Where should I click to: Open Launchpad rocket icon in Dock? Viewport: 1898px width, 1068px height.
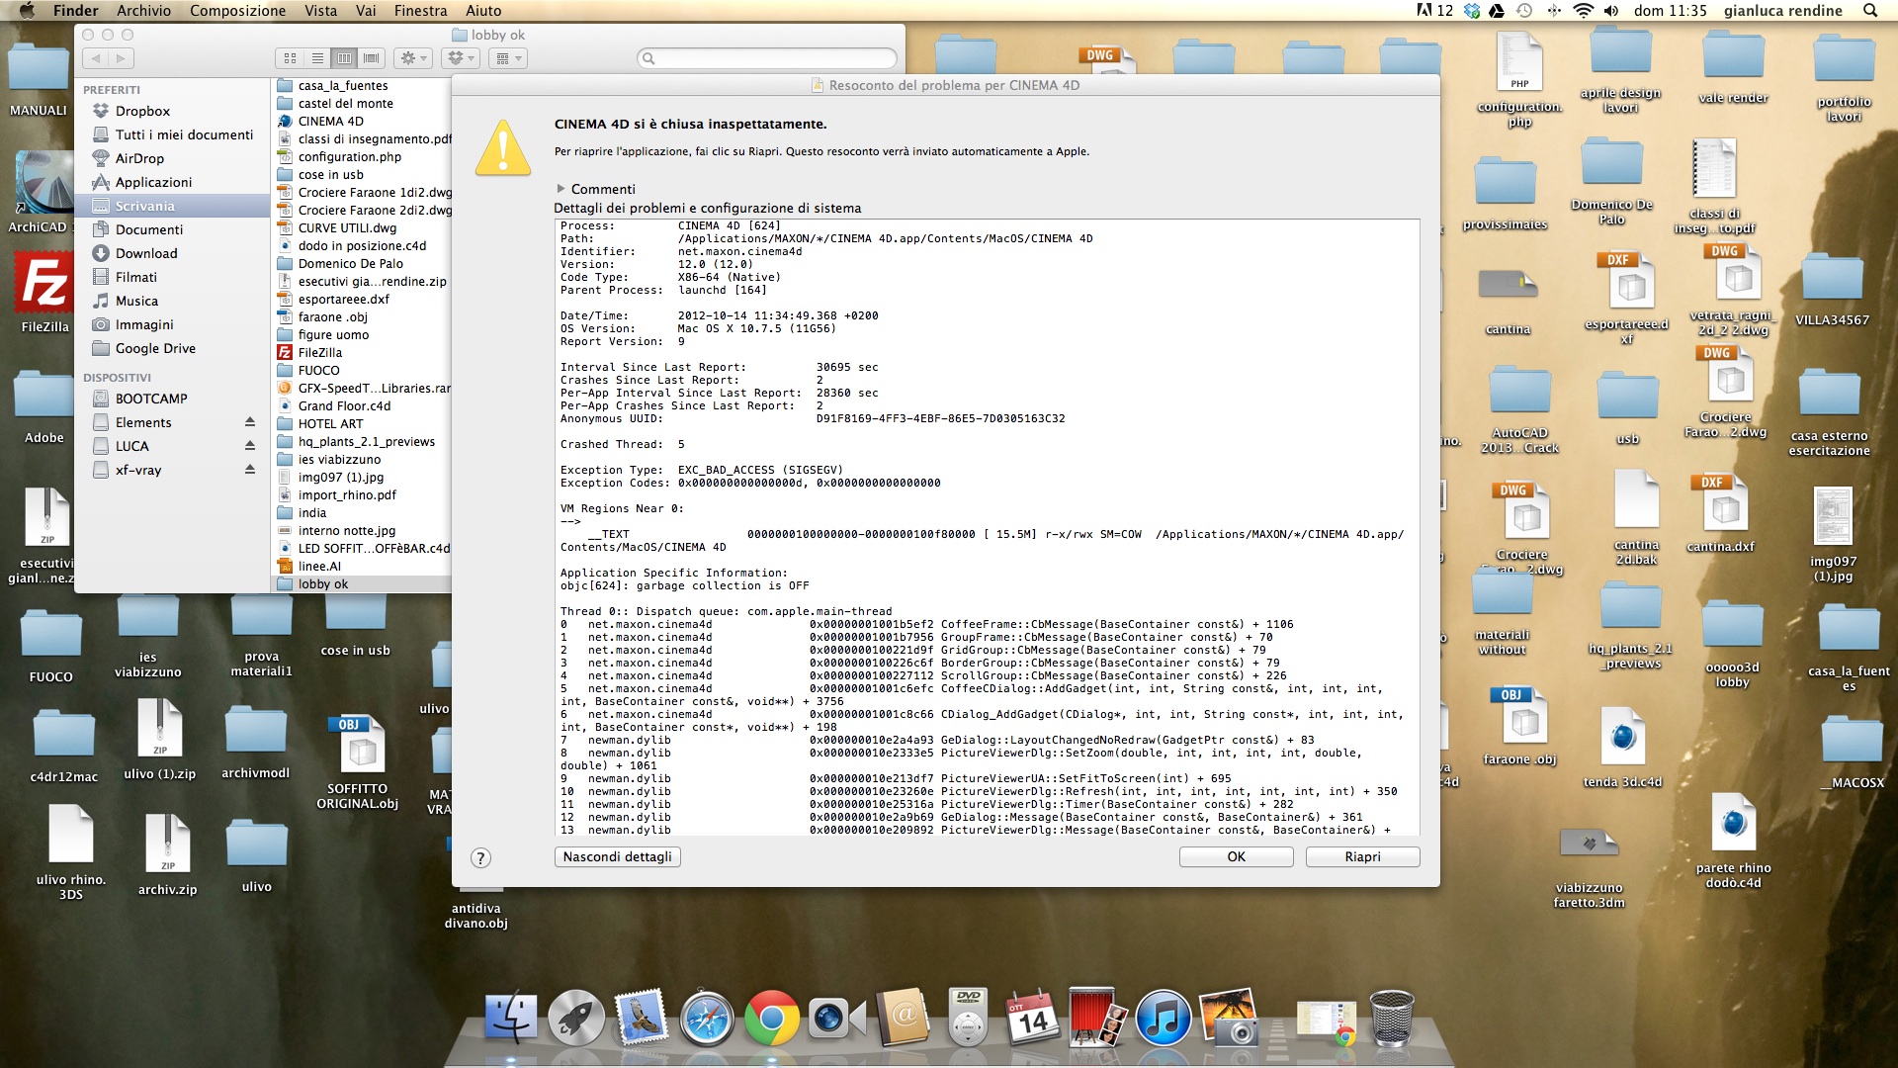click(576, 1019)
